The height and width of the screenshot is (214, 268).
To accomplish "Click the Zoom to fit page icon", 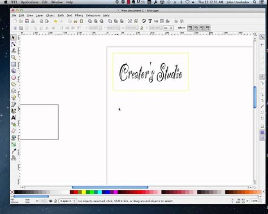I will [102, 21].
